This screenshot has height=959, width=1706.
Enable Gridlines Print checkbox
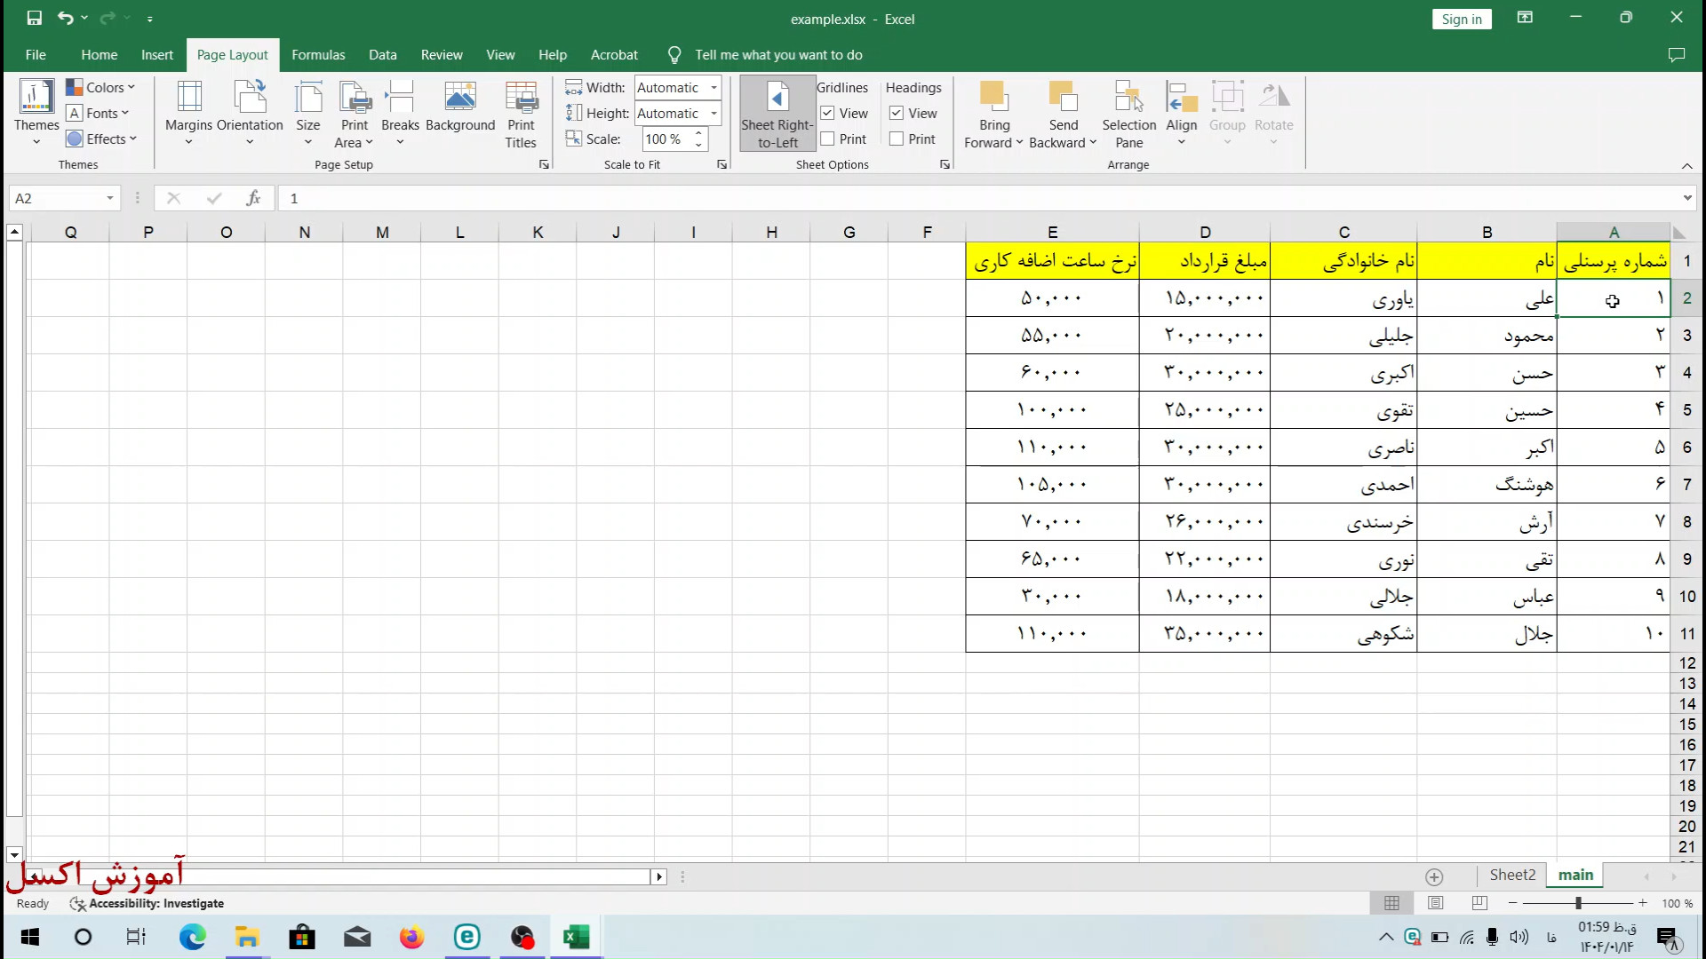[827, 139]
